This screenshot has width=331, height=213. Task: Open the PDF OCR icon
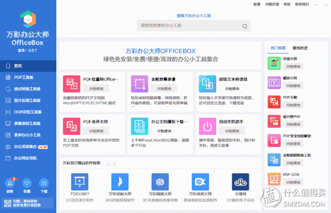274,179
